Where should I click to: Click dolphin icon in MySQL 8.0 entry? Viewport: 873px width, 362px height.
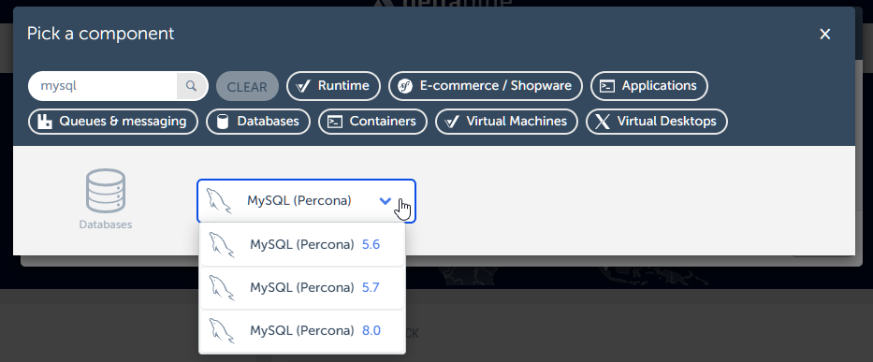(221, 331)
